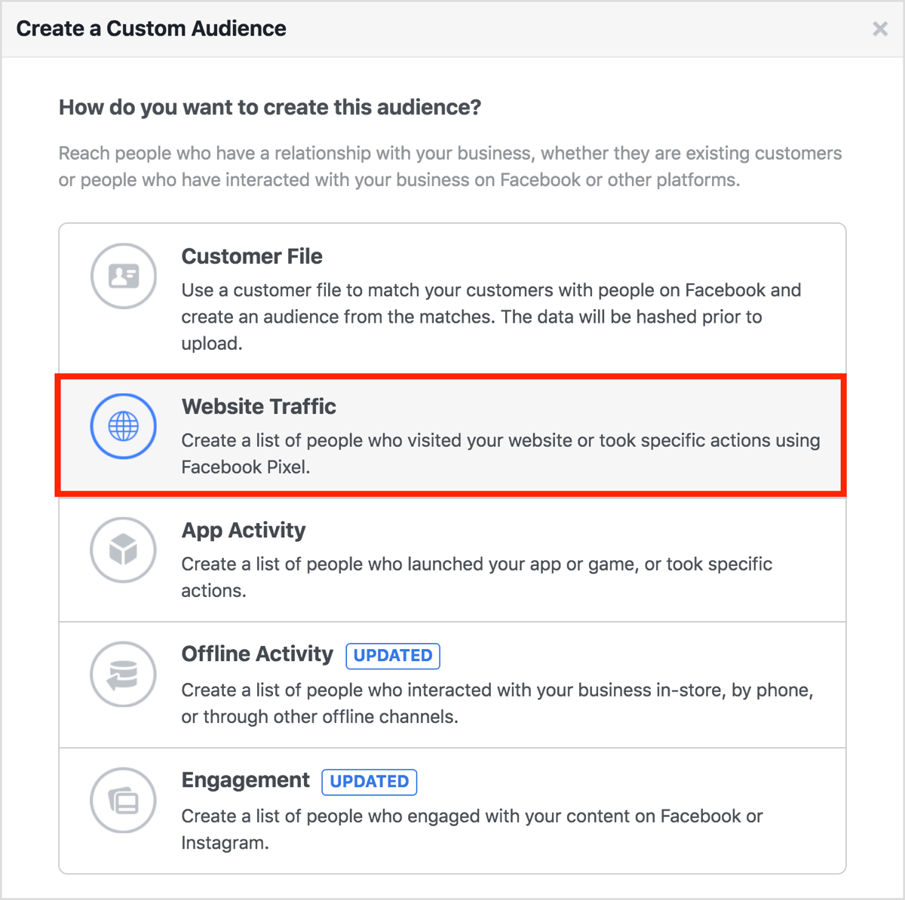Select the Customer File contact card icon
This screenshot has width=905, height=900.
pyautogui.click(x=123, y=276)
